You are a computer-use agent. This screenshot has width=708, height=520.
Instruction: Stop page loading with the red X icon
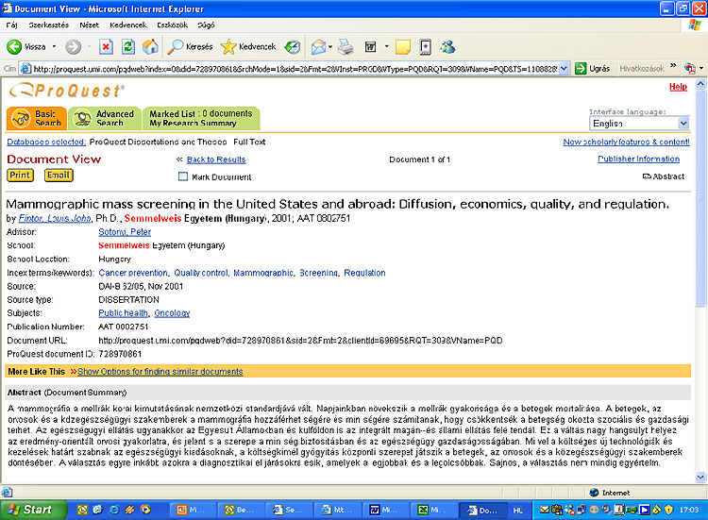(x=106, y=46)
